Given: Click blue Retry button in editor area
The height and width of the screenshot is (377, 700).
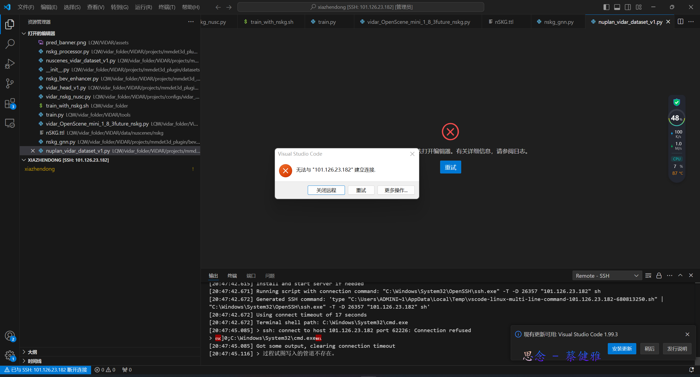Looking at the screenshot, I should point(450,167).
